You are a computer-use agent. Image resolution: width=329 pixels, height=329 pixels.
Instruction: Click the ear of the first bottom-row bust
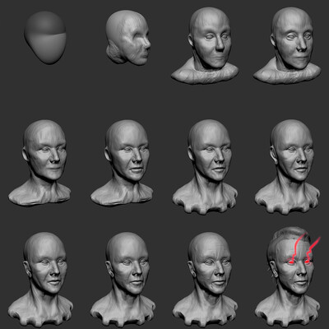[26, 269]
